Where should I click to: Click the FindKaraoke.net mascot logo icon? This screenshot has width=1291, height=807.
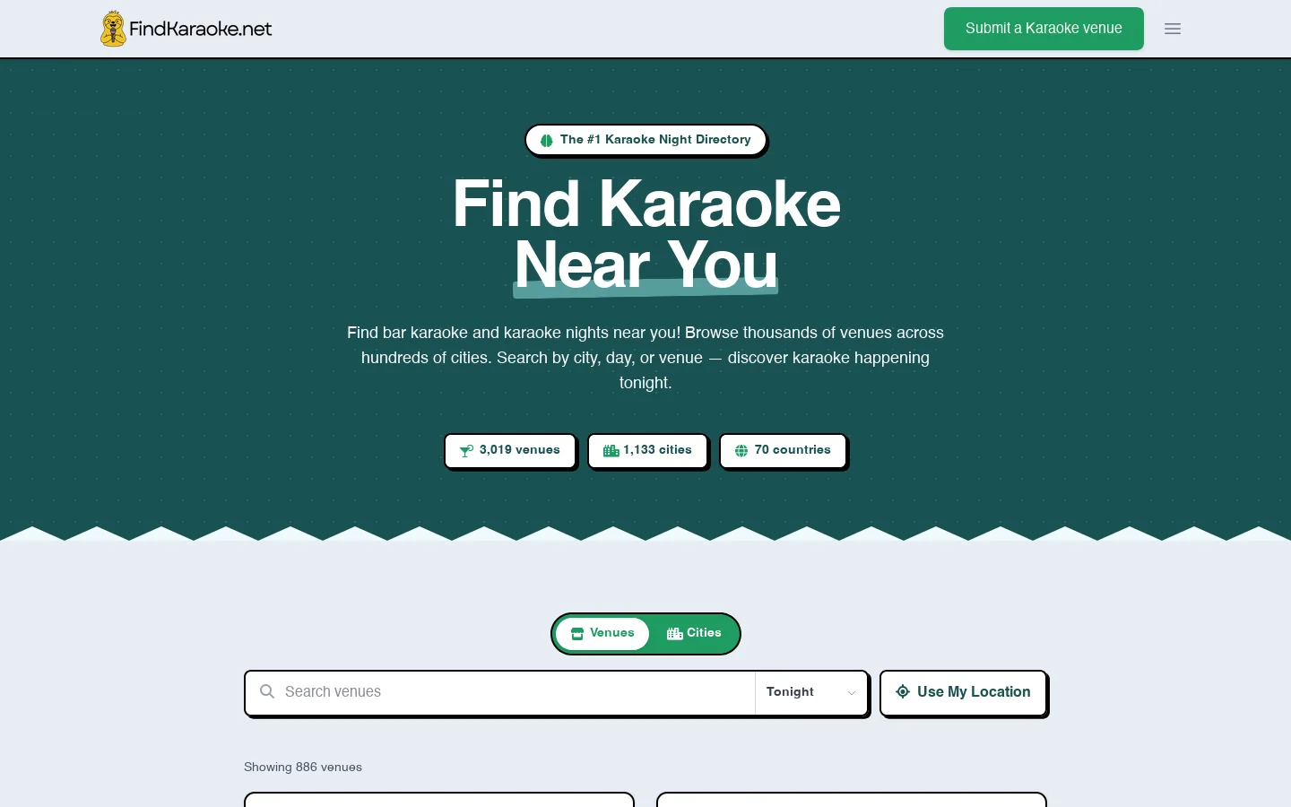pyautogui.click(x=113, y=29)
